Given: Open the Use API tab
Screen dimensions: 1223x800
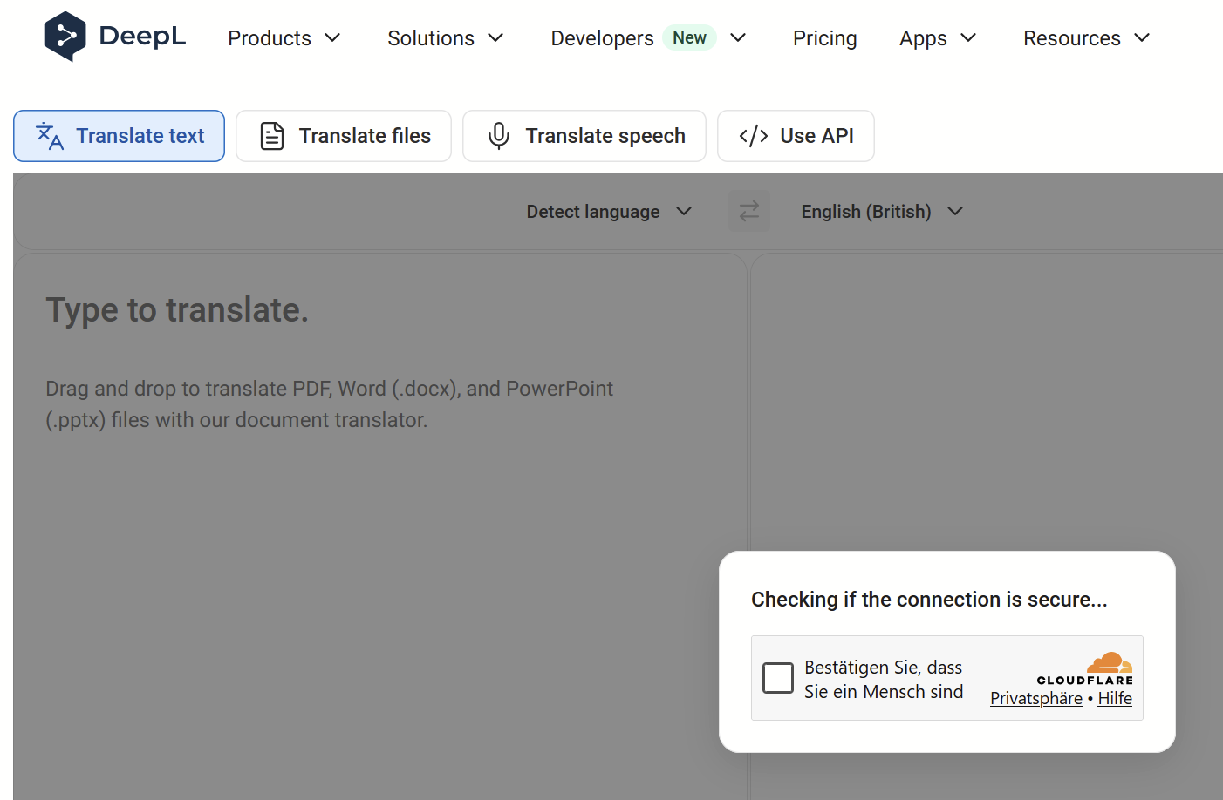Looking at the screenshot, I should pos(796,136).
